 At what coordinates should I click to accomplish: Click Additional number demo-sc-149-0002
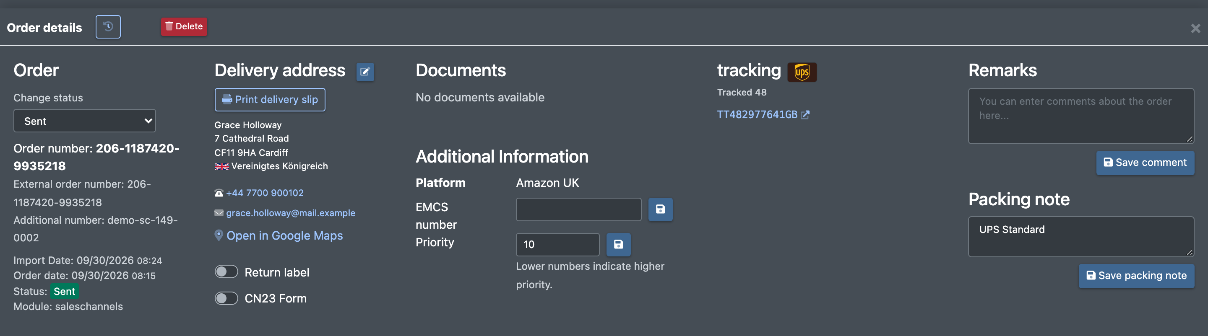click(x=96, y=229)
